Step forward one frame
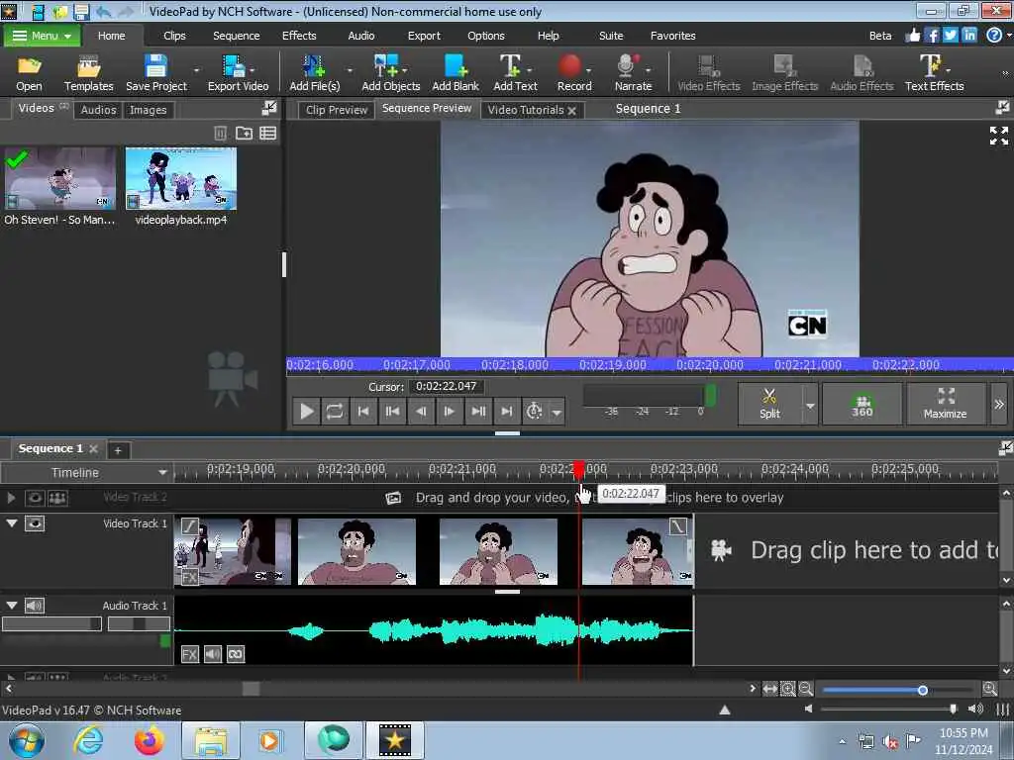 click(449, 411)
